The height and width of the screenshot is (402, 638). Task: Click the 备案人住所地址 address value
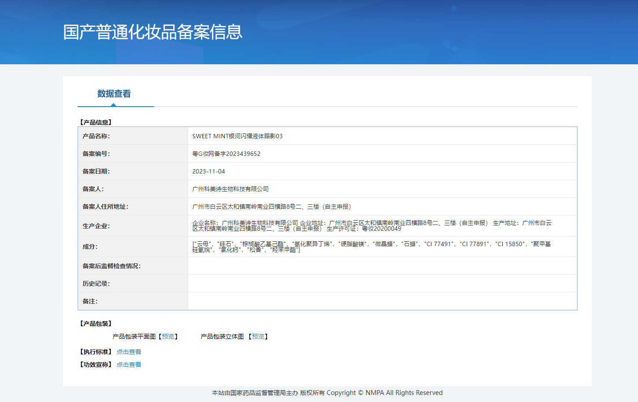(271, 207)
